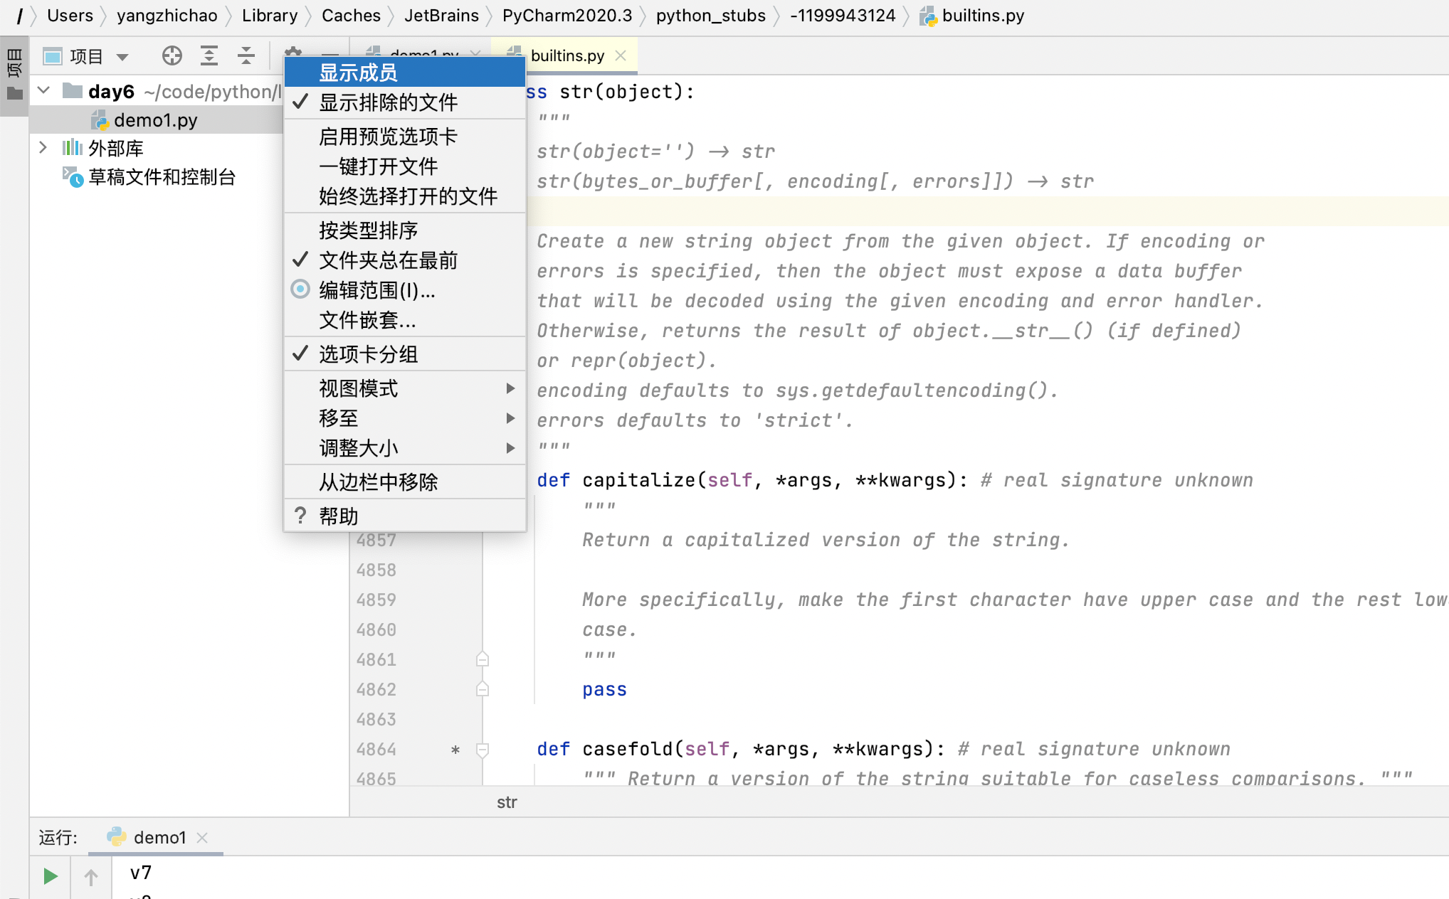
Task: Click line number 4858 in the gutter
Action: (376, 570)
